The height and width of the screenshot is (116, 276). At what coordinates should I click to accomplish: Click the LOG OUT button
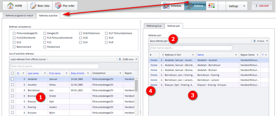[262, 6]
